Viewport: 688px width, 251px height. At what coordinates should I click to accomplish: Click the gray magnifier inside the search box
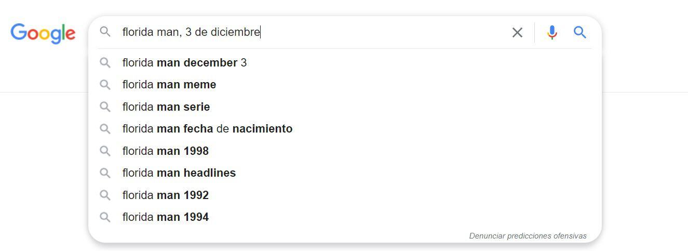pyautogui.click(x=105, y=32)
